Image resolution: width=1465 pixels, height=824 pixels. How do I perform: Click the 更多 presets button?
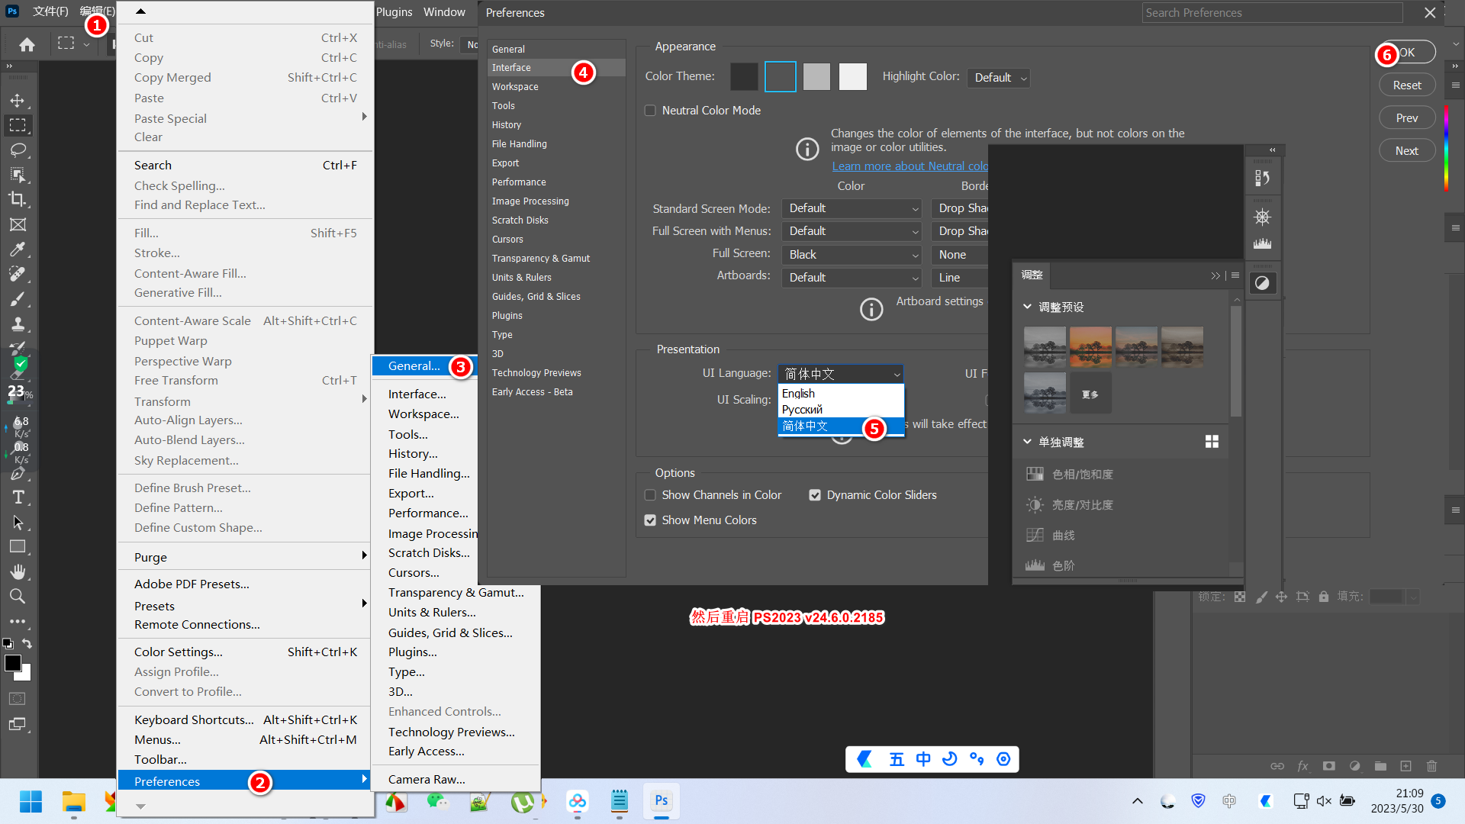pyautogui.click(x=1090, y=394)
